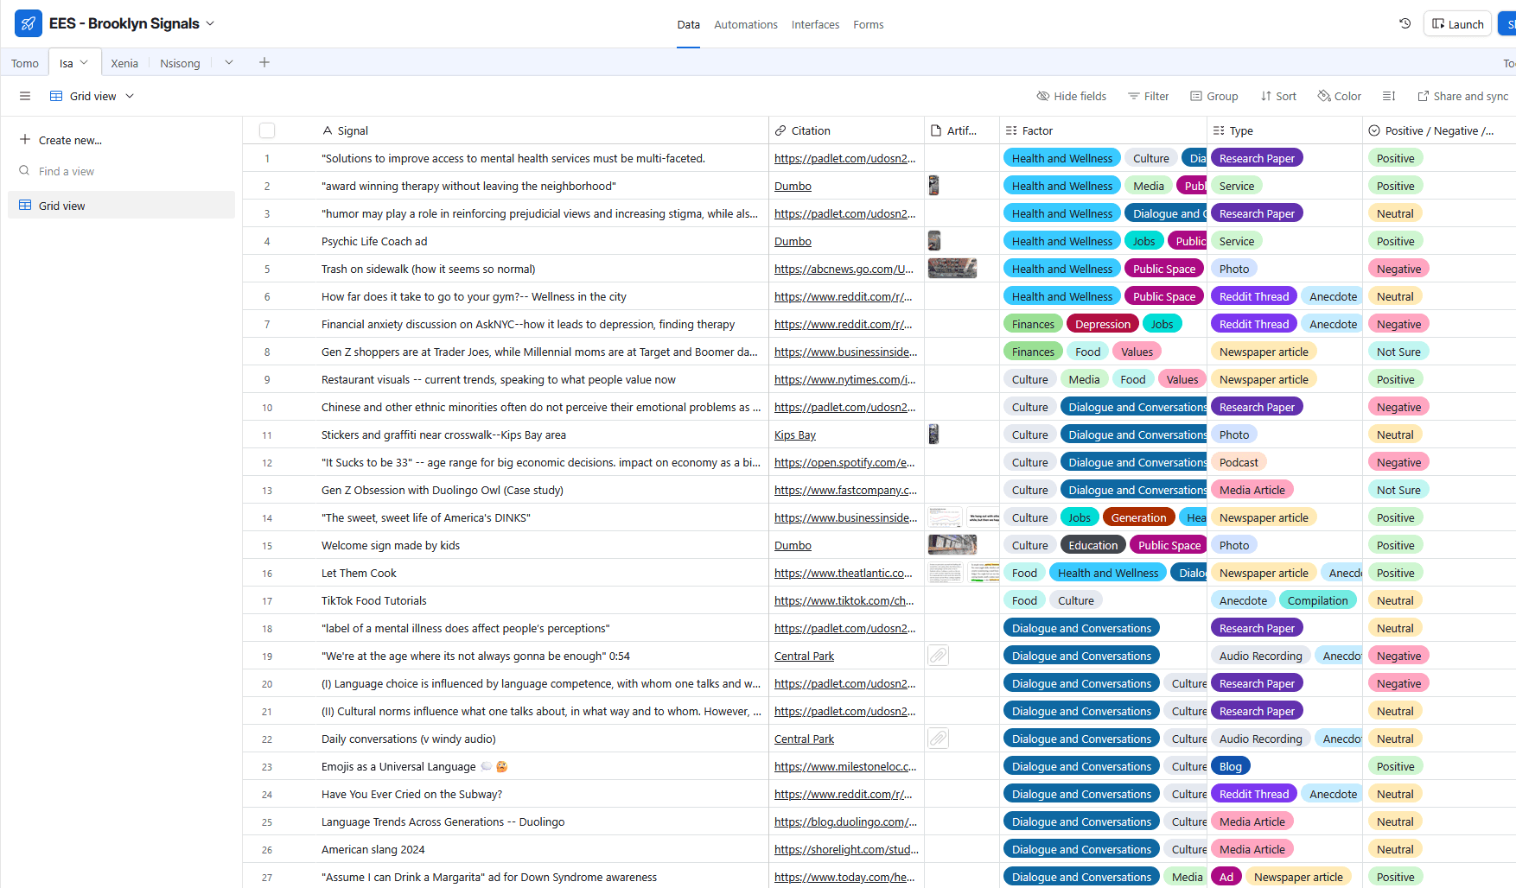Click the Generation factor tag
This screenshot has height=888, width=1516.
point(1138,517)
